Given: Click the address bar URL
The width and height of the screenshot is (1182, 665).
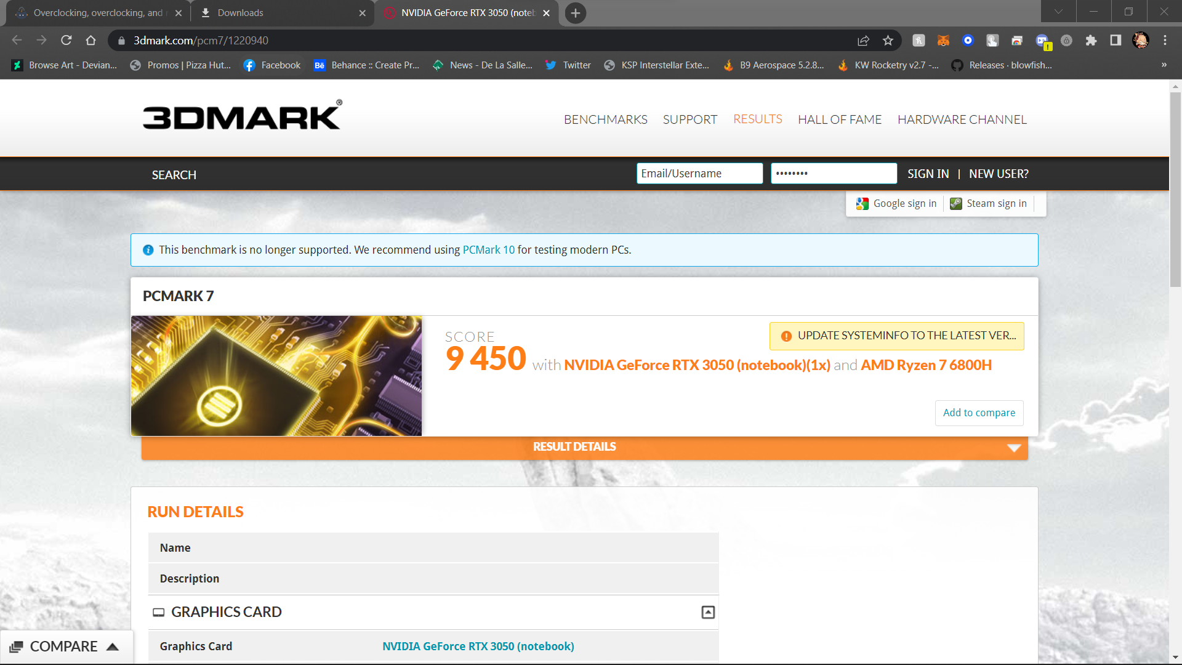Looking at the screenshot, I should coord(201,41).
